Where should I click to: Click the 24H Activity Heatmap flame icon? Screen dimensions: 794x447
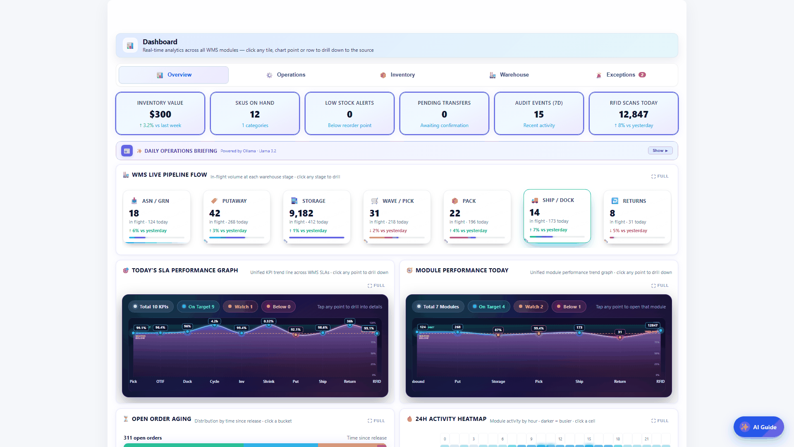(409, 419)
